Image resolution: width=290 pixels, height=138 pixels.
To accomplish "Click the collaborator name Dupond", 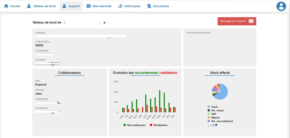I will (x=41, y=85).
